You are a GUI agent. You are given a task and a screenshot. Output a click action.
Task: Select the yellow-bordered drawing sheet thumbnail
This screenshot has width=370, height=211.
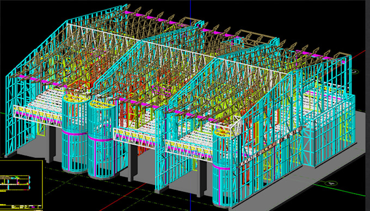point(21,185)
